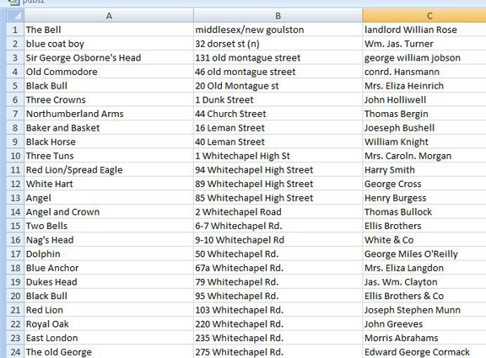Select row 24 header

tap(15, 352)
